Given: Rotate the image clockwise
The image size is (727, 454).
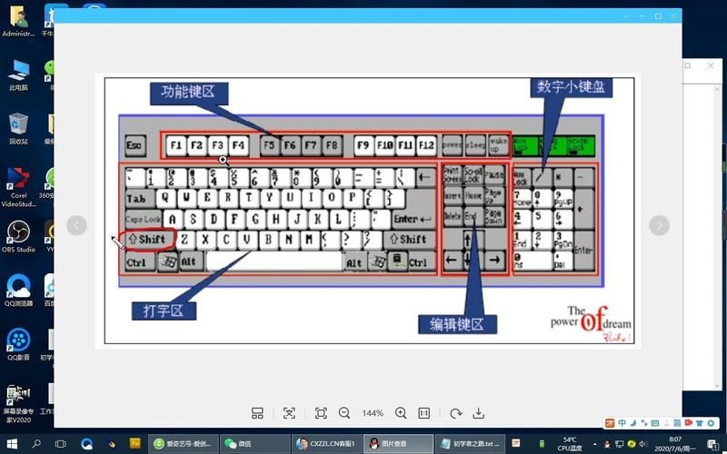Looking at the screenshot, I should [x=456, y=413].
